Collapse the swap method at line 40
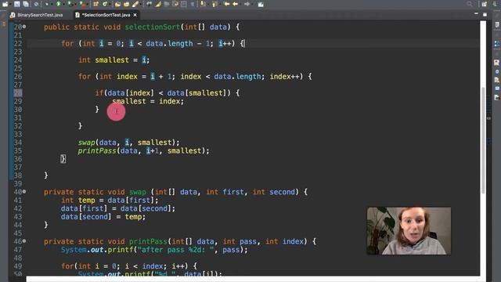The image size is (501, 282). coord(24,192)
